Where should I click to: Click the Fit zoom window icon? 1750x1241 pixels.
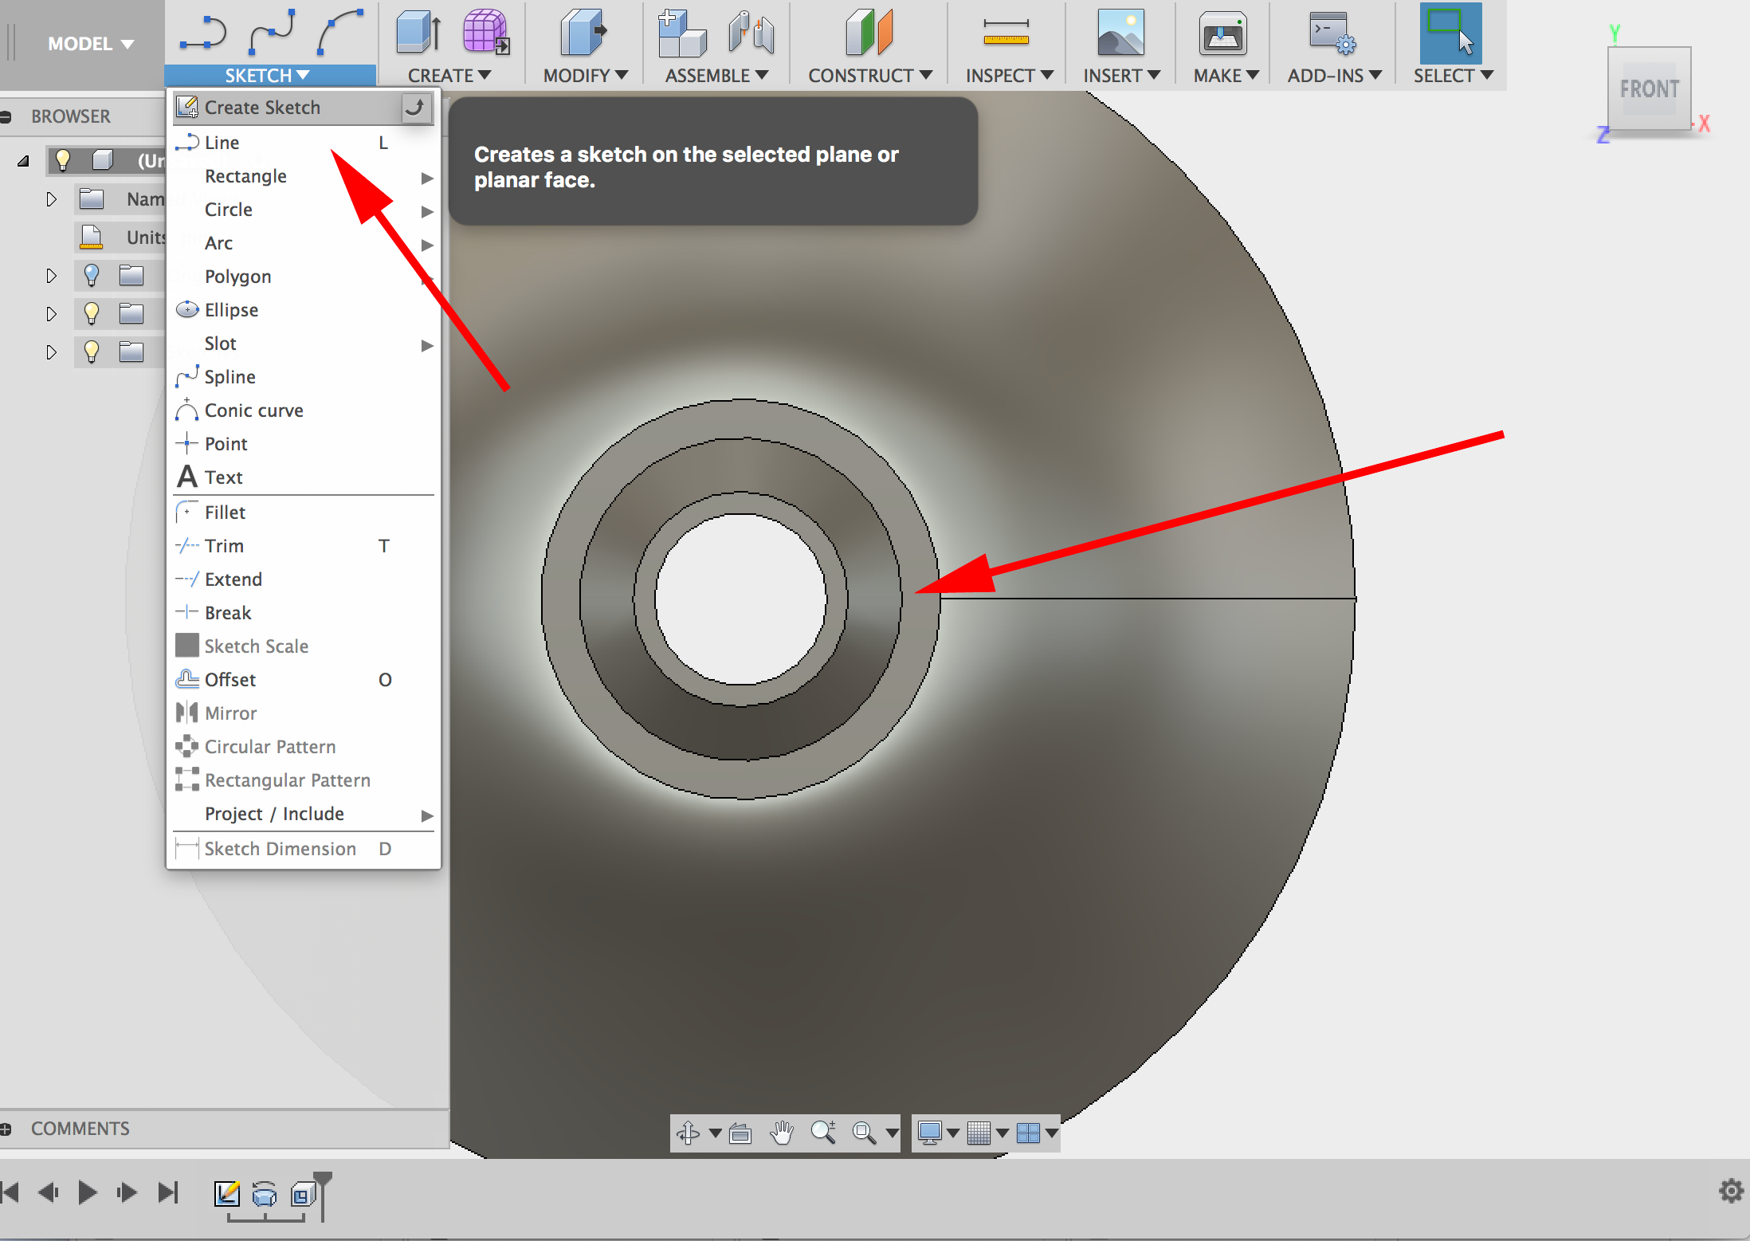point(864,1133)
